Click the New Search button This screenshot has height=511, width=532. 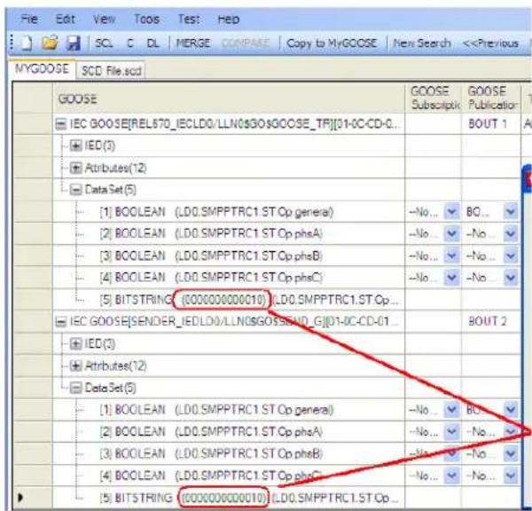pos(422,43)
